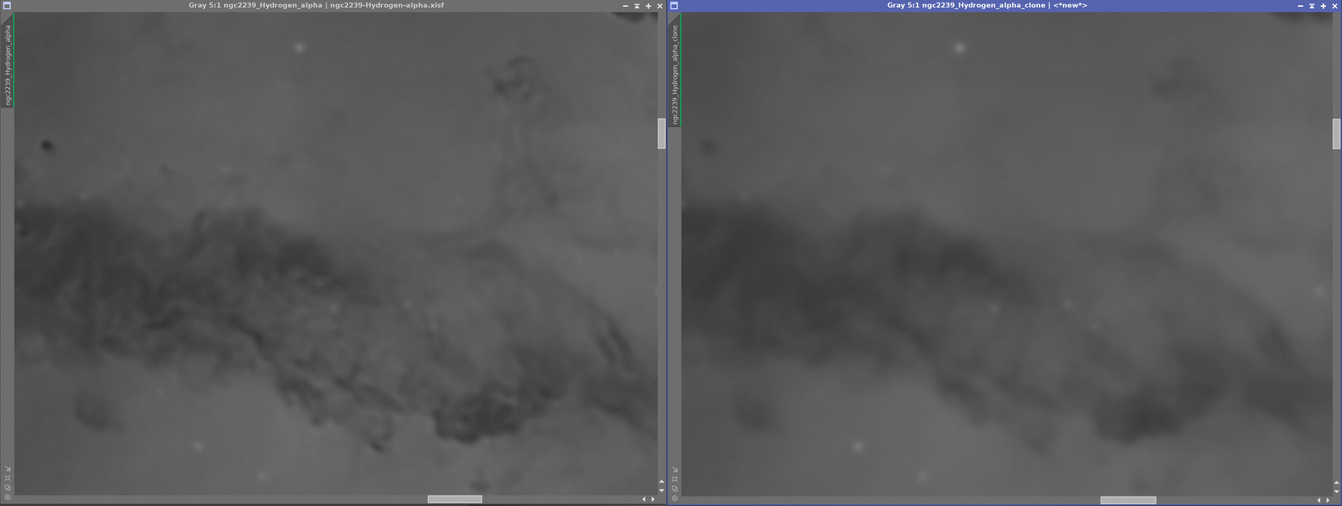1342x506 pixels.
Task: Click the overlapping squares icon in the original window
Action: 7,487
